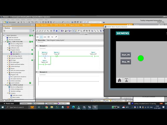Collapse the Block title section arrow

point(37,40)
